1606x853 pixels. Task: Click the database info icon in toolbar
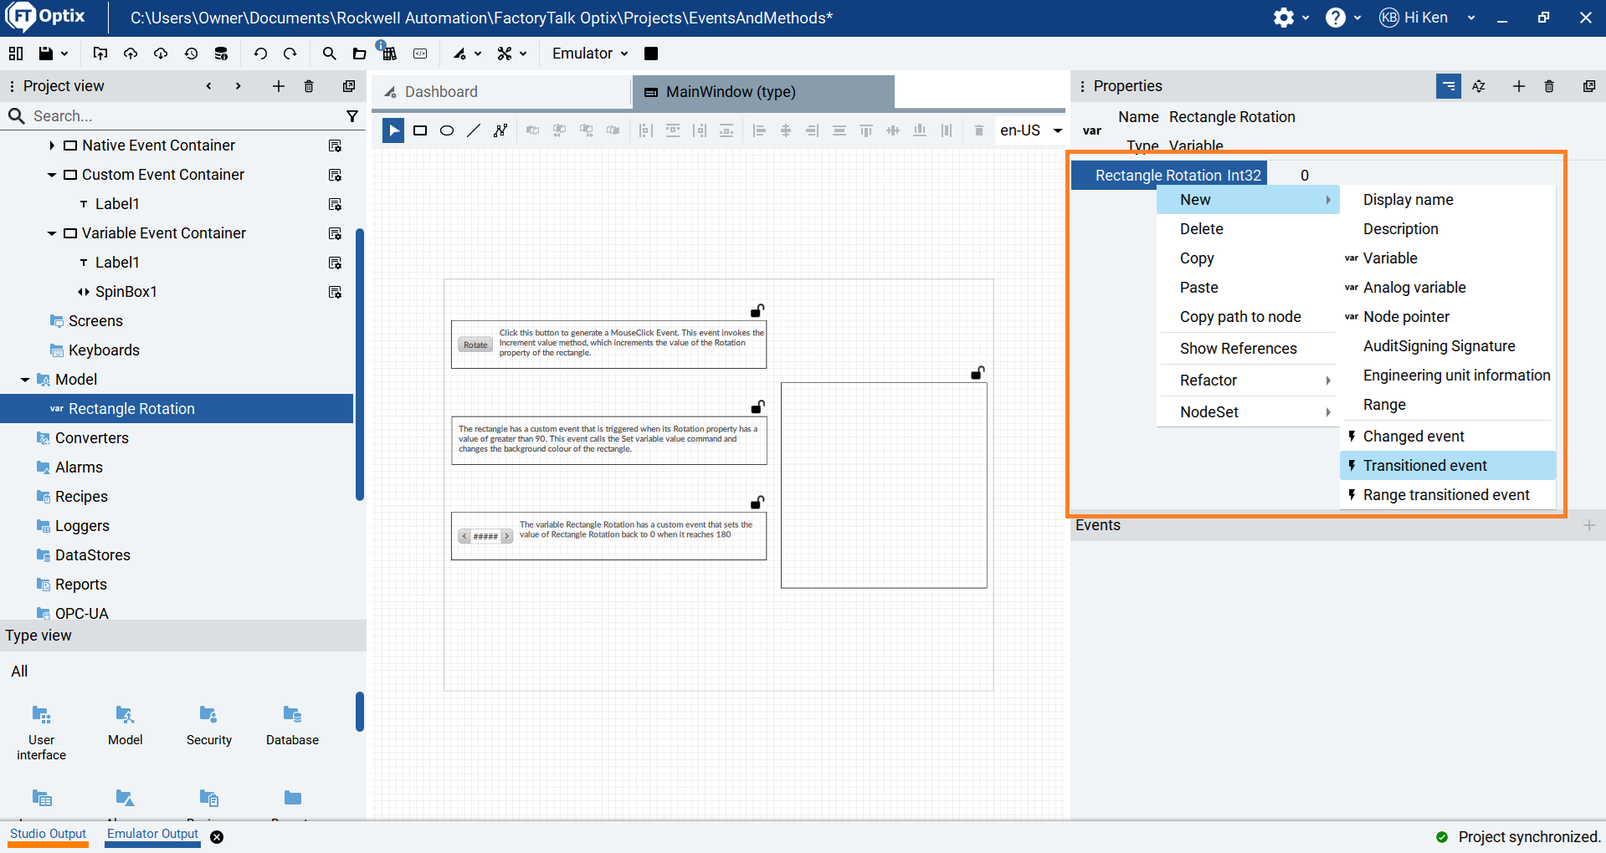pos(221,54)
